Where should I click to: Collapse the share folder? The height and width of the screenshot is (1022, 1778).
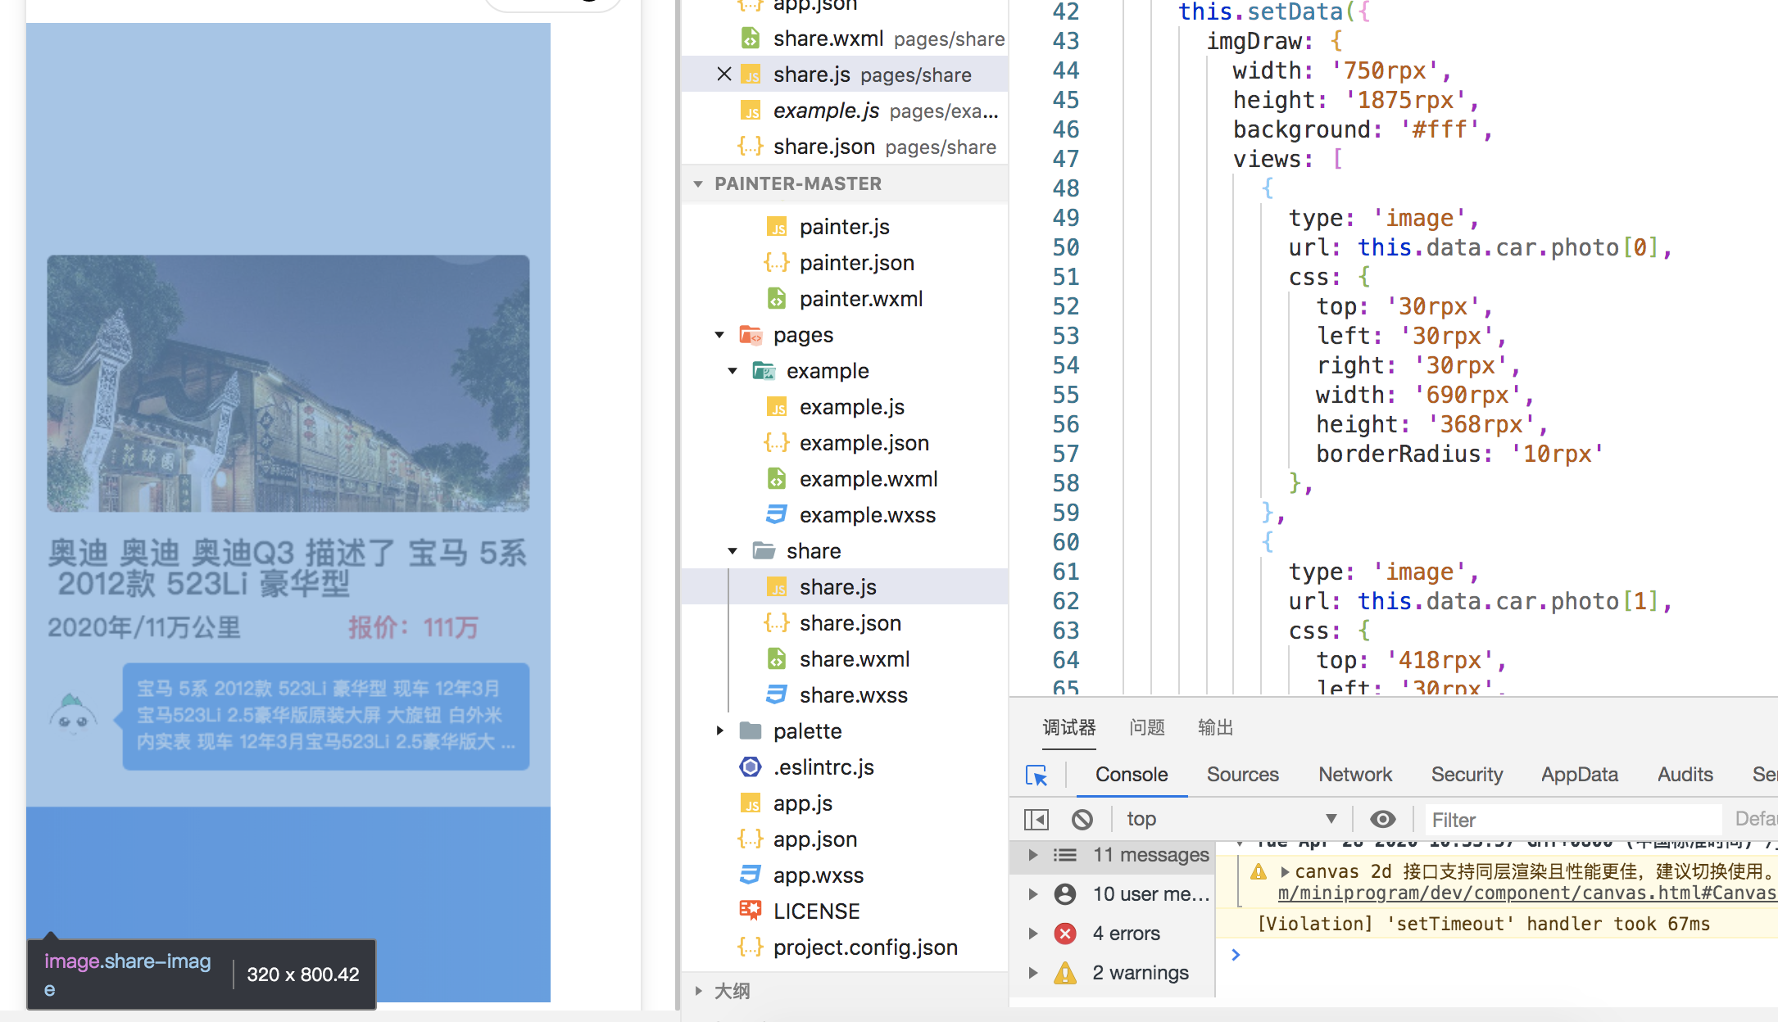click(733, 551)
